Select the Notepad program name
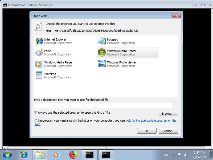213x160 pixels. coord(112,39)
